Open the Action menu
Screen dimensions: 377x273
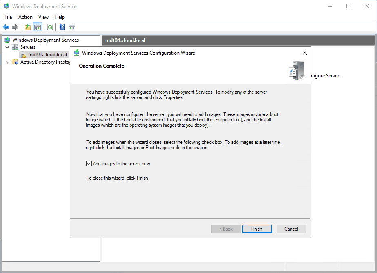pos(25,17)
